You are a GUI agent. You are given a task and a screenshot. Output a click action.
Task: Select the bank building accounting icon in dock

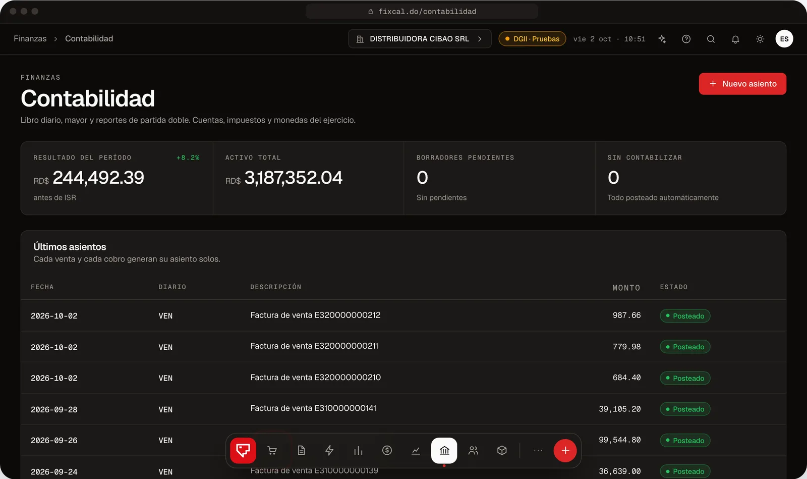(444, 450)
